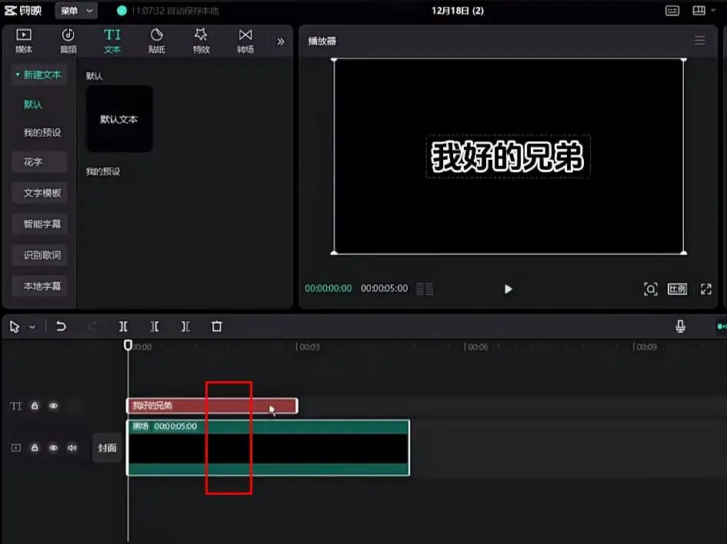Switch to the 贴纸 stickers tab
Screen dimensions: 727x544
(x=157, y=41)
